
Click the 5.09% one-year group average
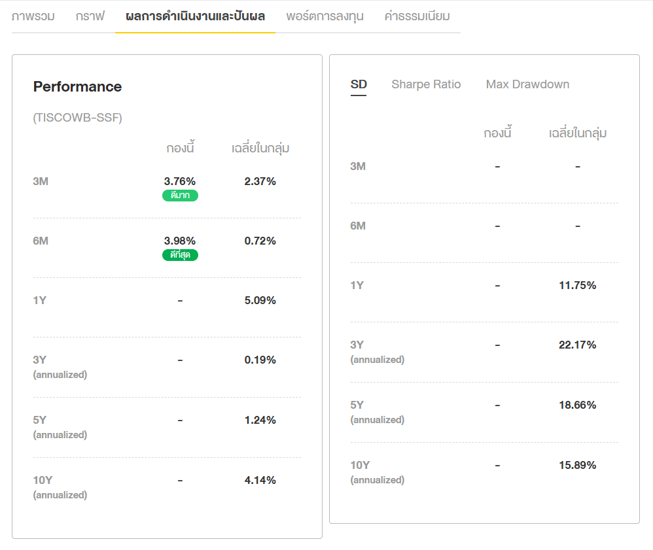click(260, 301)
